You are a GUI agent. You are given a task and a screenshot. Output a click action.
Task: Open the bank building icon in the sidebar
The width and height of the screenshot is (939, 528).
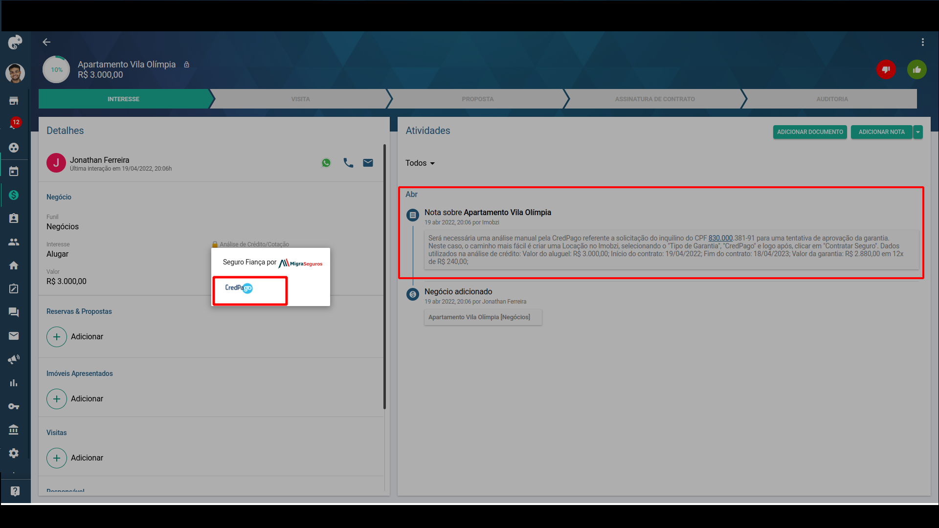click(x=14, y=430)
